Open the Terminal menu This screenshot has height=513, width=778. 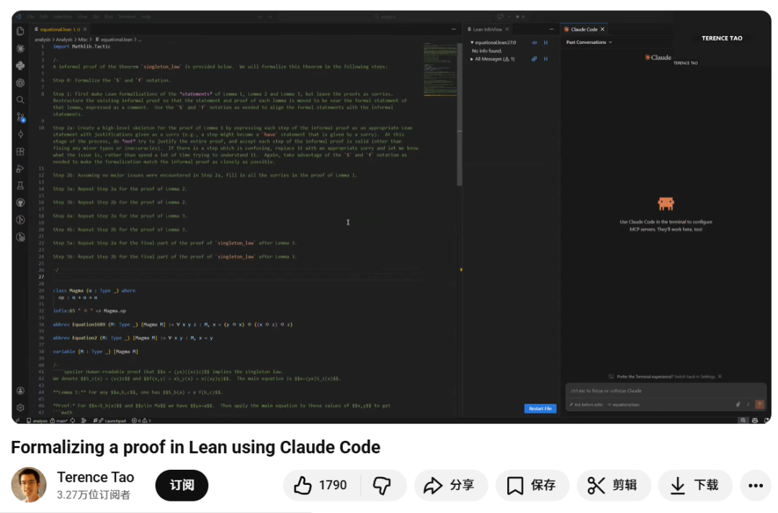tap(127, 17)
